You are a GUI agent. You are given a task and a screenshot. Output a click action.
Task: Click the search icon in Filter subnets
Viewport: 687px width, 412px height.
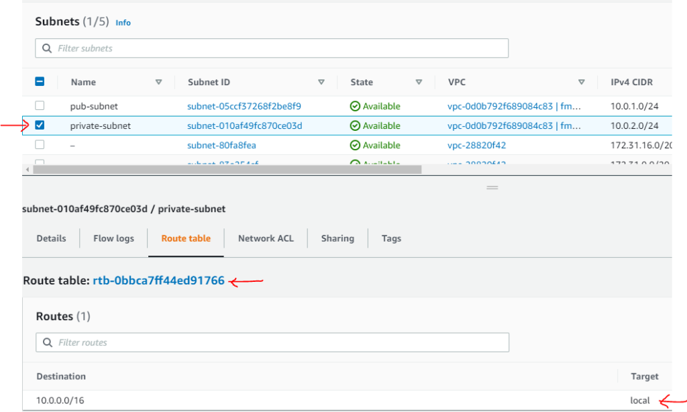coord(46,48)
